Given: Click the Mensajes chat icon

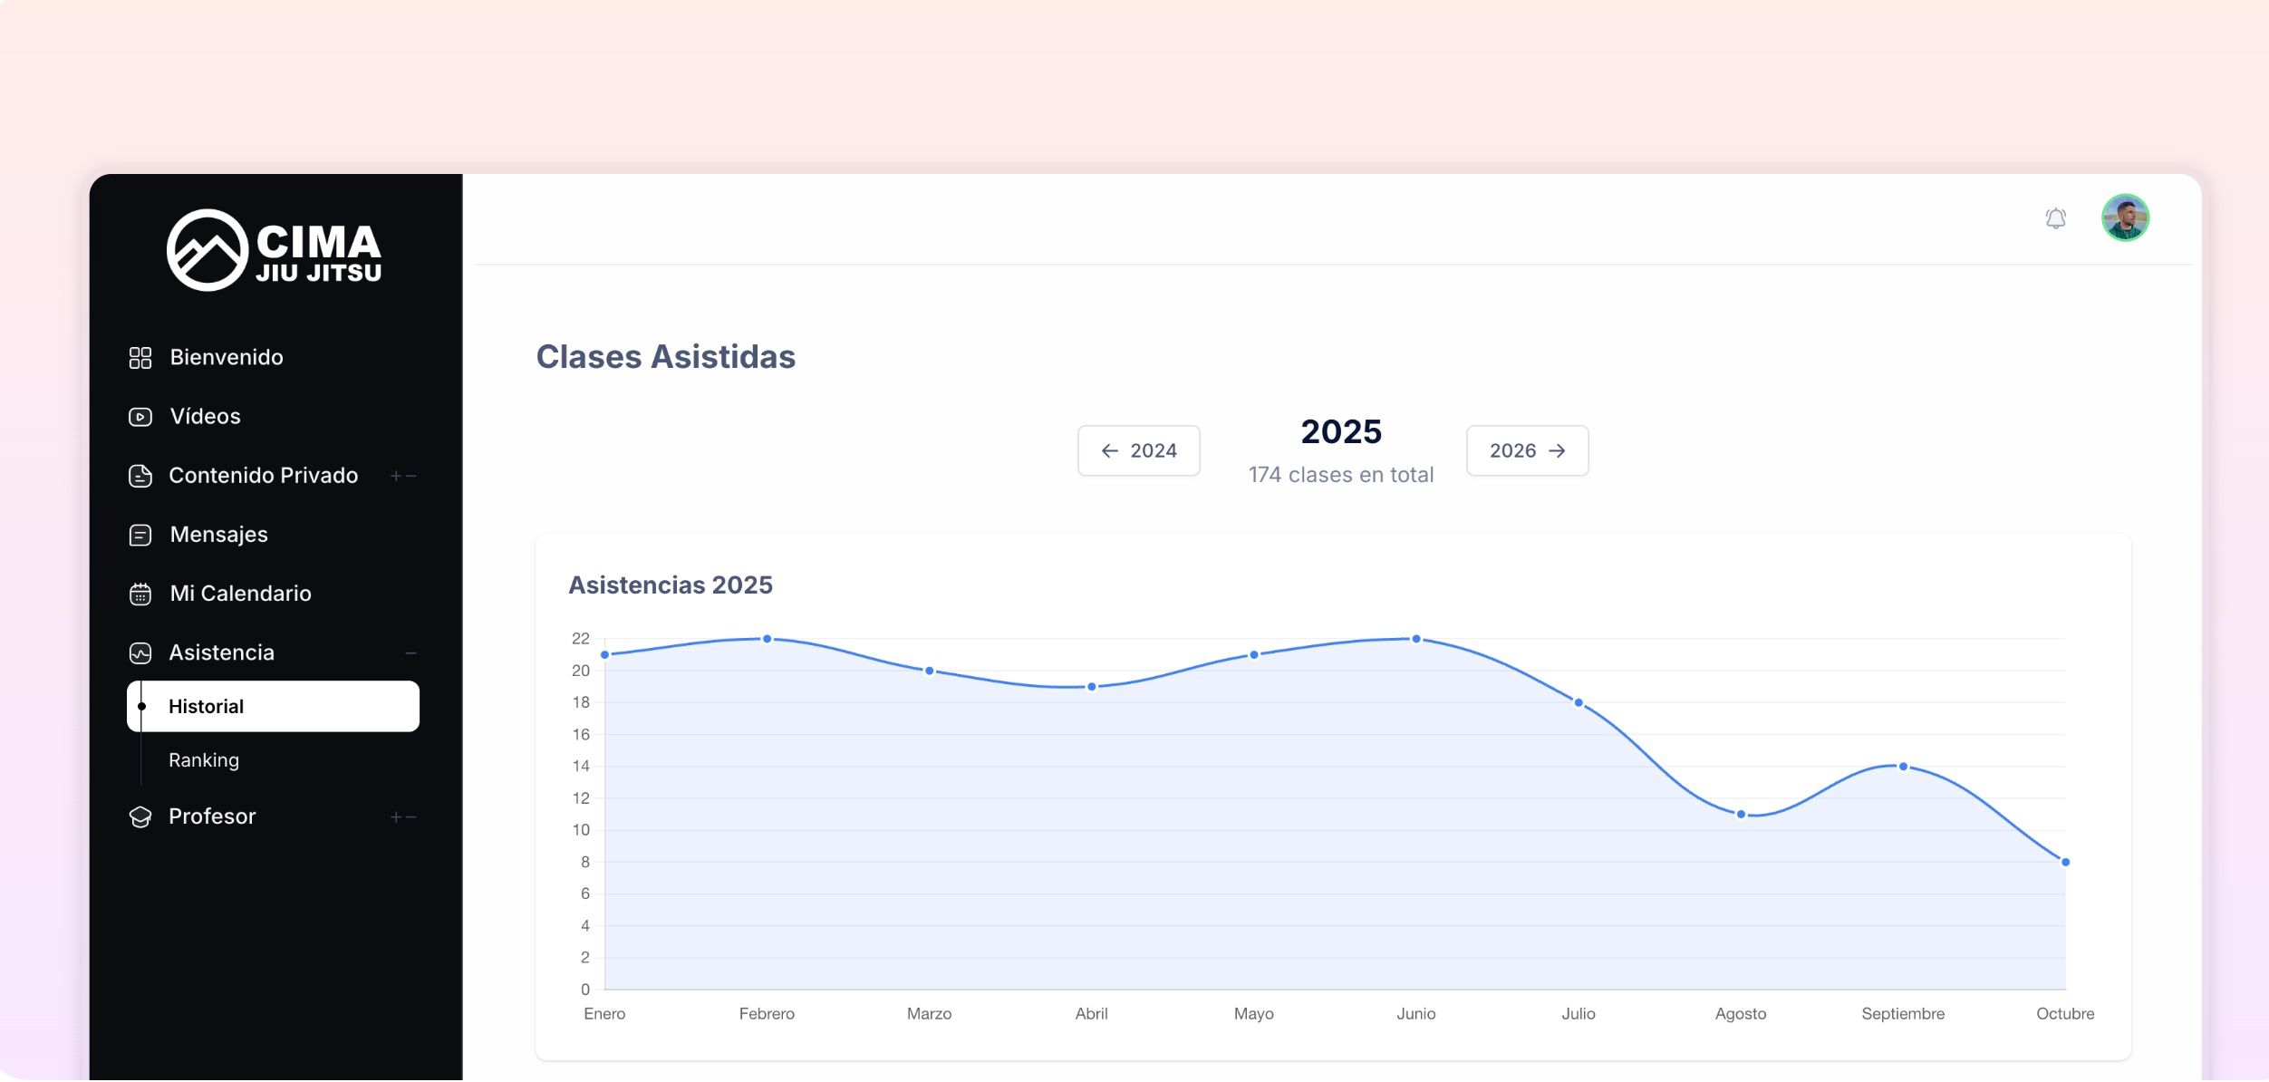Looking at the screenshot, I should coord(140,536).
